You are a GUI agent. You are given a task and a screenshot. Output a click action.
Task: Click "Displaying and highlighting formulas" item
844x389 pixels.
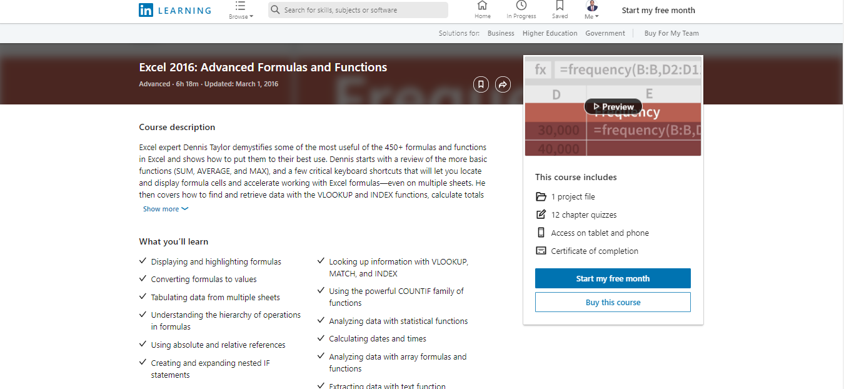(x=216, y=261)
